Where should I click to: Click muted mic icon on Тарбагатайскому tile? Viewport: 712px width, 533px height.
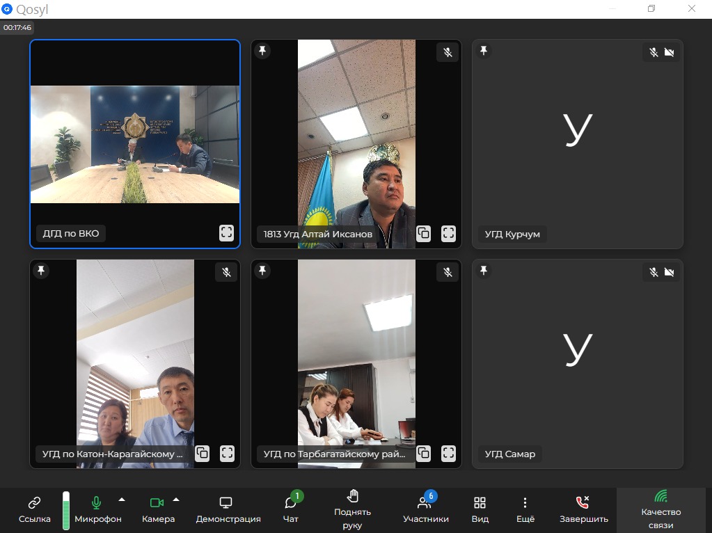click(448, 272)
